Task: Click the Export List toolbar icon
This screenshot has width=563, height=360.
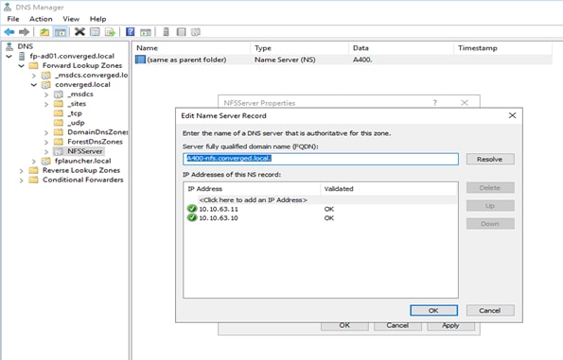Action: click(110, 32)
